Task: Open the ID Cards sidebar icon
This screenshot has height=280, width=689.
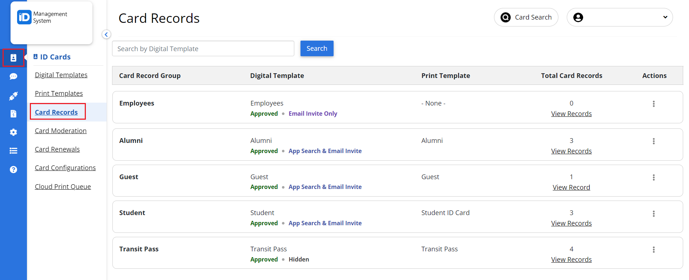Action: 13,58
